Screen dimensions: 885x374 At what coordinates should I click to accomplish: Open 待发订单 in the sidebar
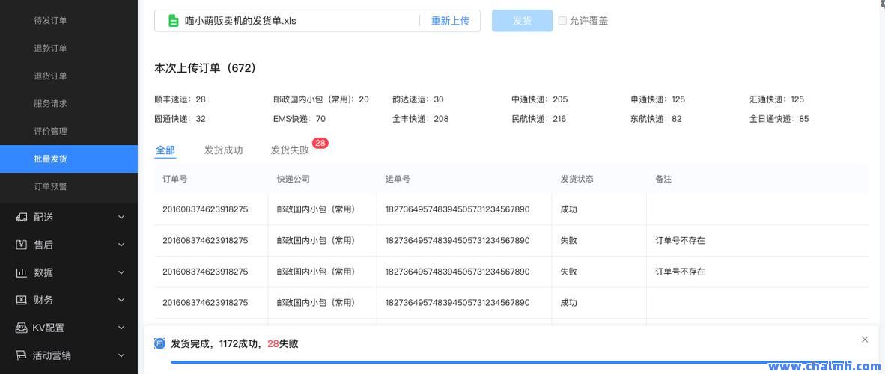click(69, 21)
